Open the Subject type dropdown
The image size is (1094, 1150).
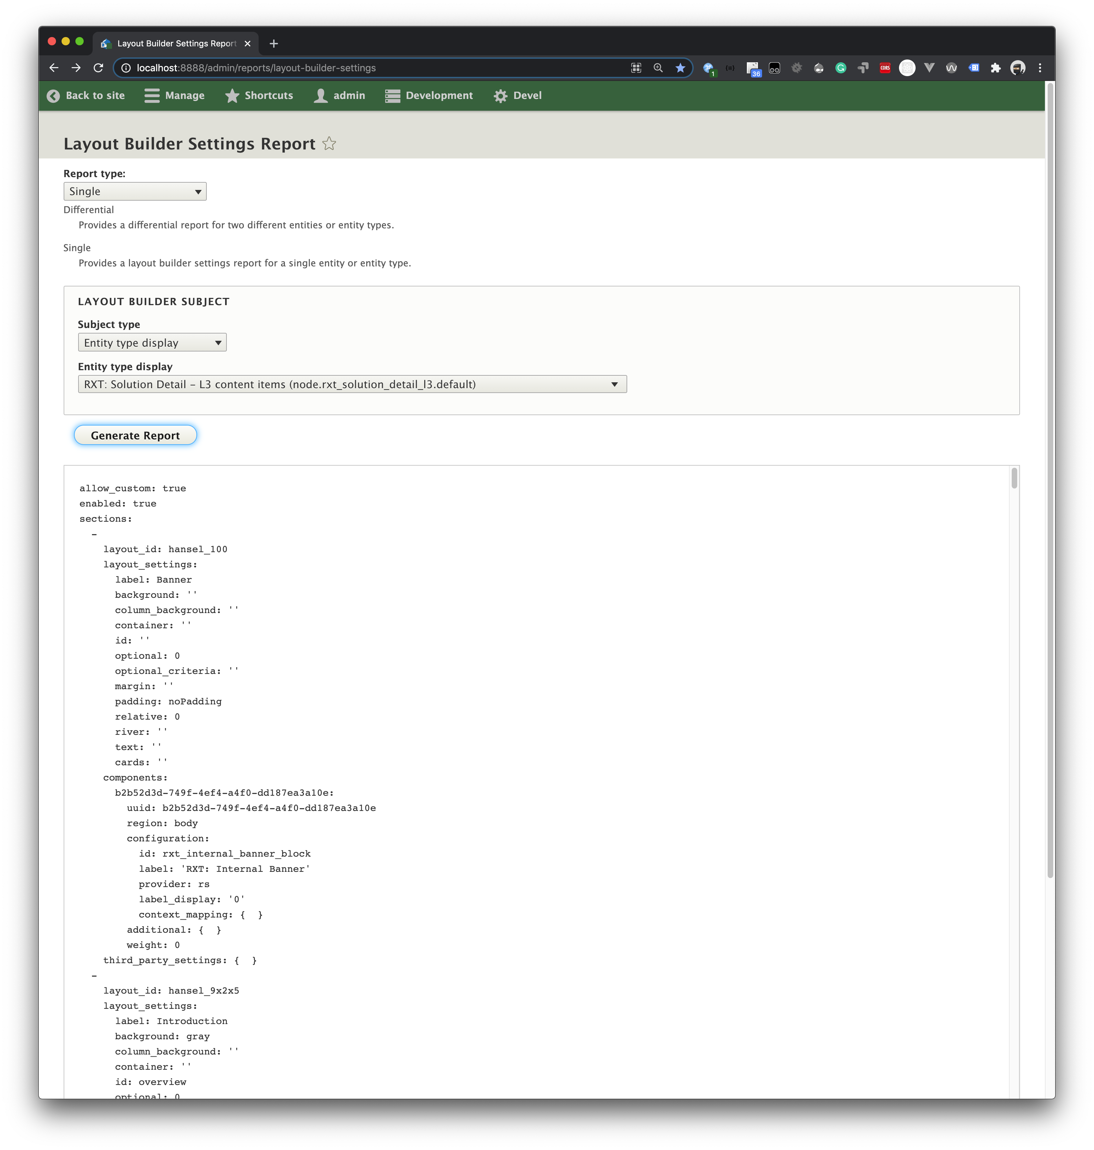pyautogui.click(x=152, y=343)
